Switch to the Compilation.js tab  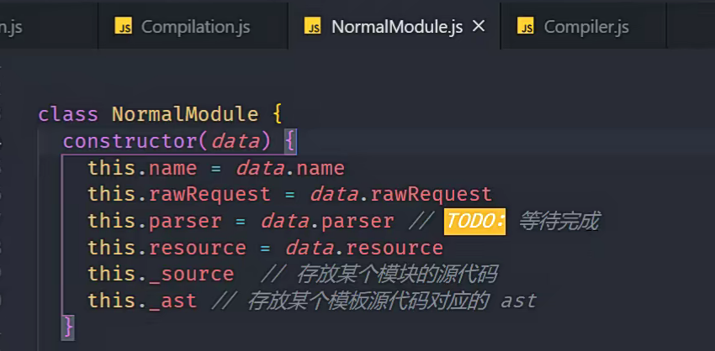[195, 27]
